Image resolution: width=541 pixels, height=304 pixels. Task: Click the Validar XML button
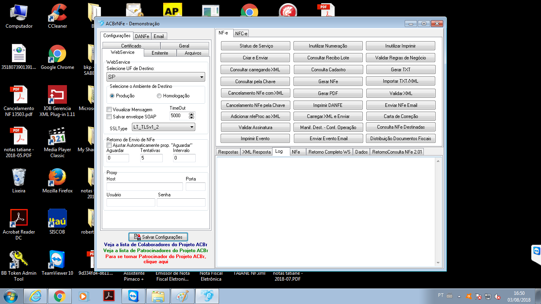pos(401,93)
